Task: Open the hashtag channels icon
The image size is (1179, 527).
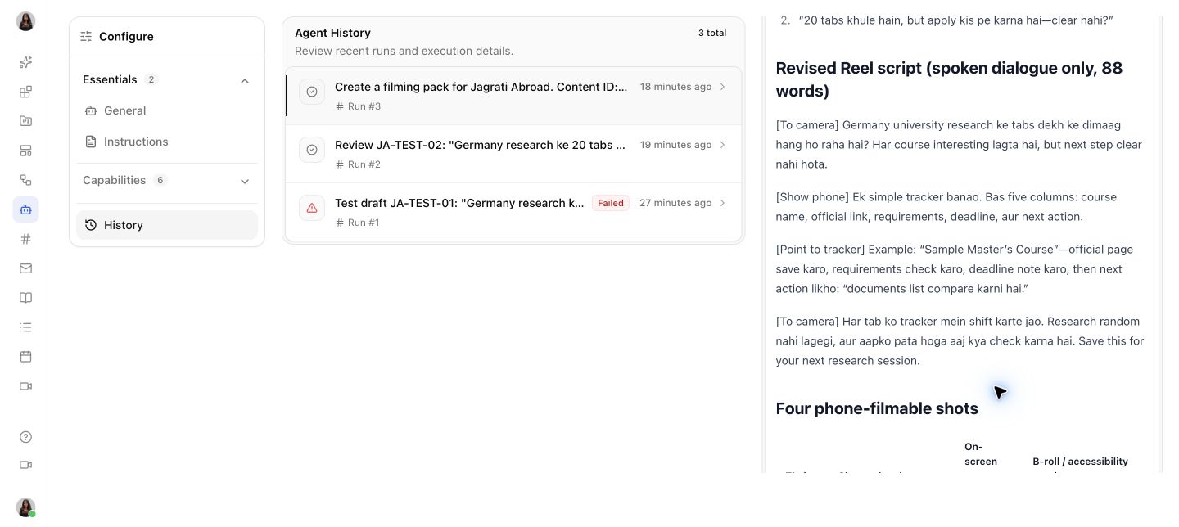Action: pos(25,239)
